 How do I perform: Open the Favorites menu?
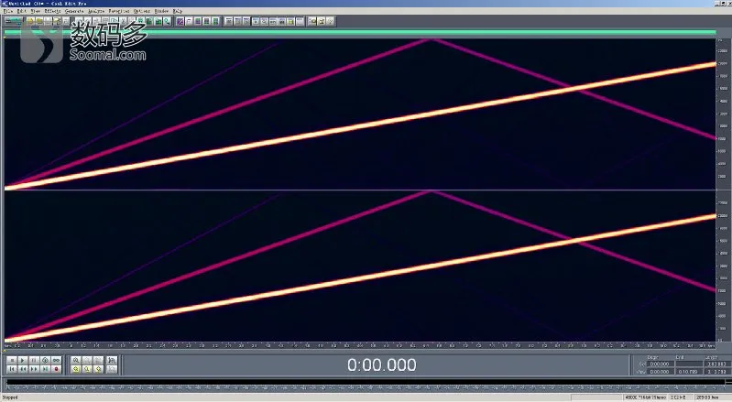coord(119,11)
